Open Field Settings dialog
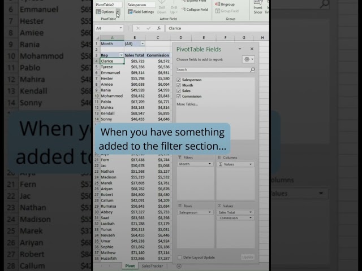This screenshot has height=271, width=362. tap(141, 12)
